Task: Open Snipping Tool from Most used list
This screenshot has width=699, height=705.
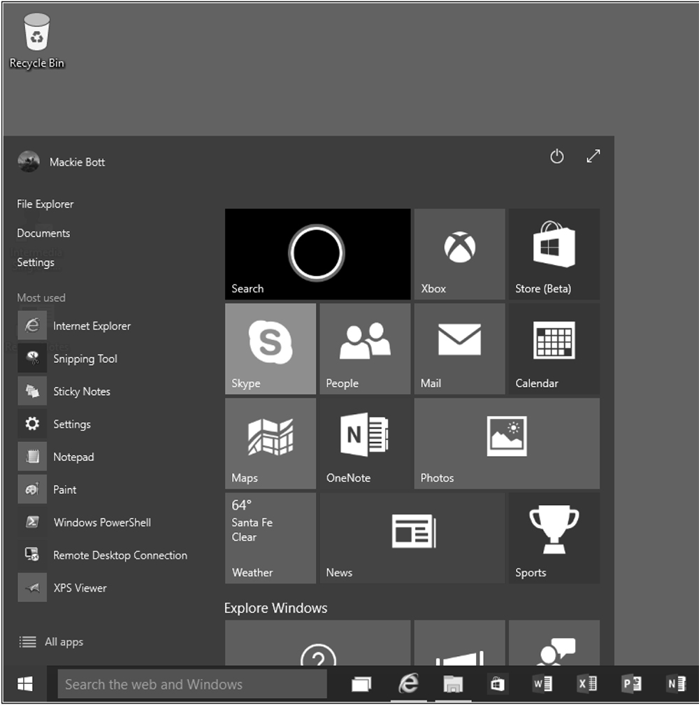Action: (x=85, y=358)
